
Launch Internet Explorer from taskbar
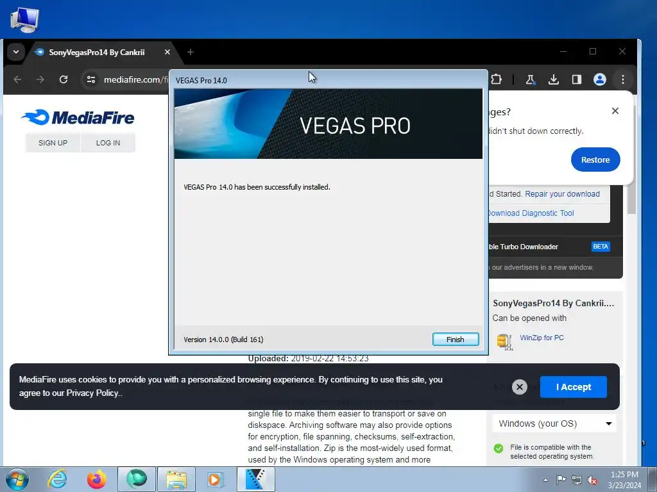coord(57,479)
